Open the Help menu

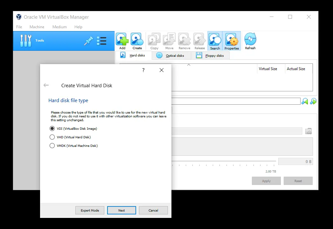point(78,27)
